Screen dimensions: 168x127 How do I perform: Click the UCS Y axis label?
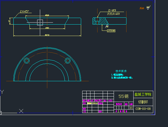coord(2,92)
